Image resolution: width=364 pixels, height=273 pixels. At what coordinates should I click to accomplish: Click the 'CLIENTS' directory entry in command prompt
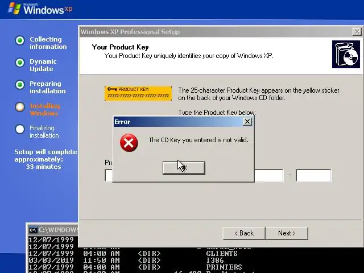click(222, 253)
